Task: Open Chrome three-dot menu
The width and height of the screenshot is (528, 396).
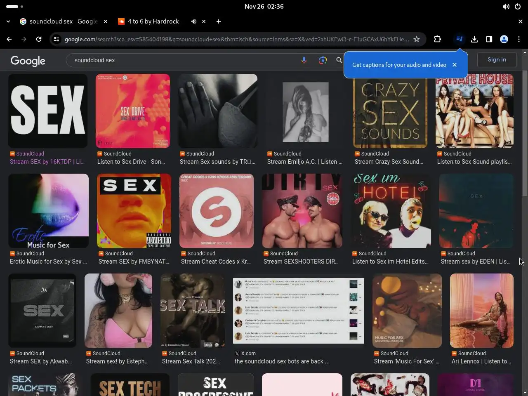Action: click(519, 39)
